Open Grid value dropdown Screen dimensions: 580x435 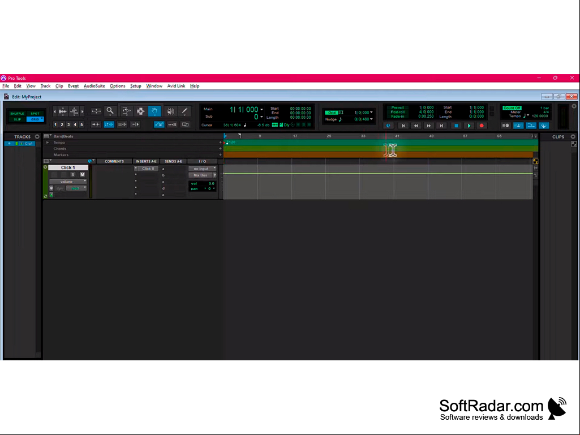click(371, 113)
